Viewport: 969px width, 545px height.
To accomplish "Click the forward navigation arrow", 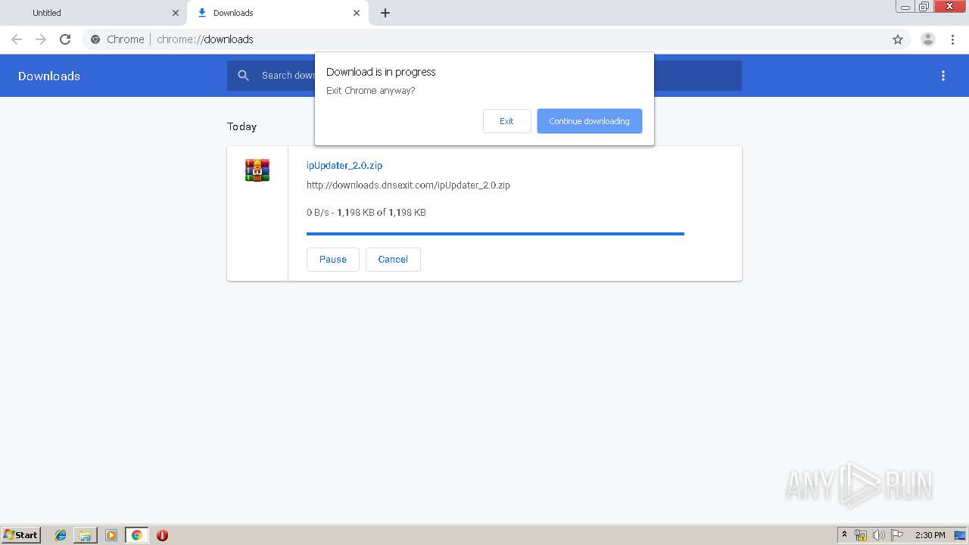I will pyautogui.click(x=41, y=39).
